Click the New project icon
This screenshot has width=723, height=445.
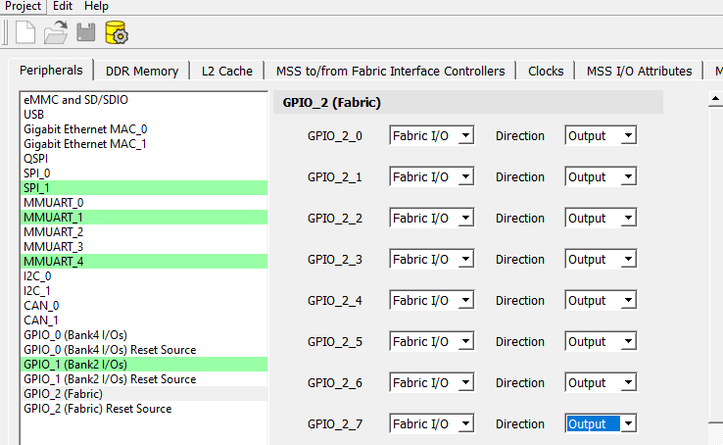point(26,32)
